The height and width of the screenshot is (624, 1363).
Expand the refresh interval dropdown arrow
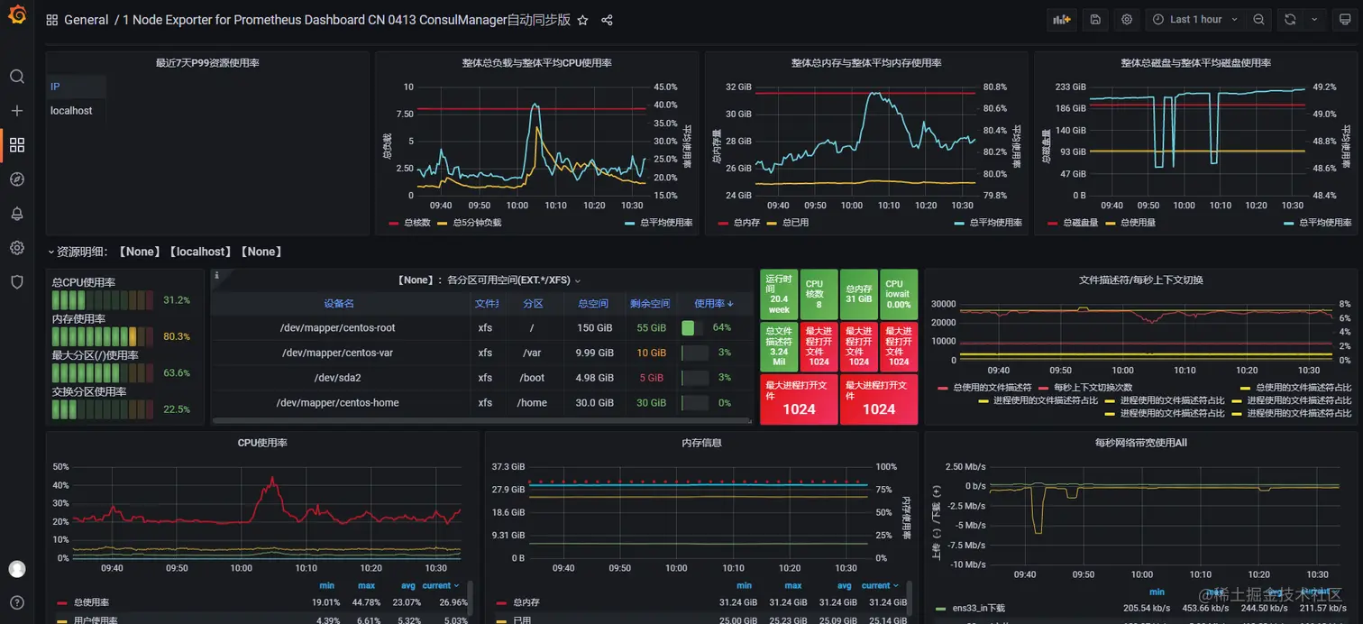click(x=1314, y=19)
